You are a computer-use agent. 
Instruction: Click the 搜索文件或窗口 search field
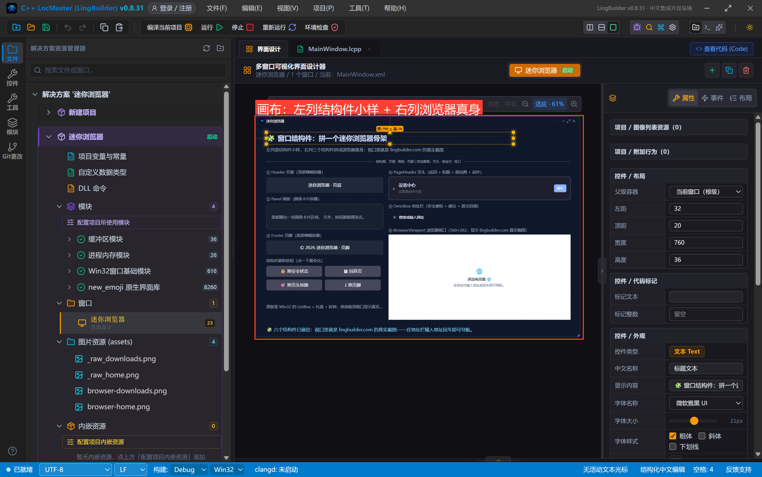click(x=128, y=70)
